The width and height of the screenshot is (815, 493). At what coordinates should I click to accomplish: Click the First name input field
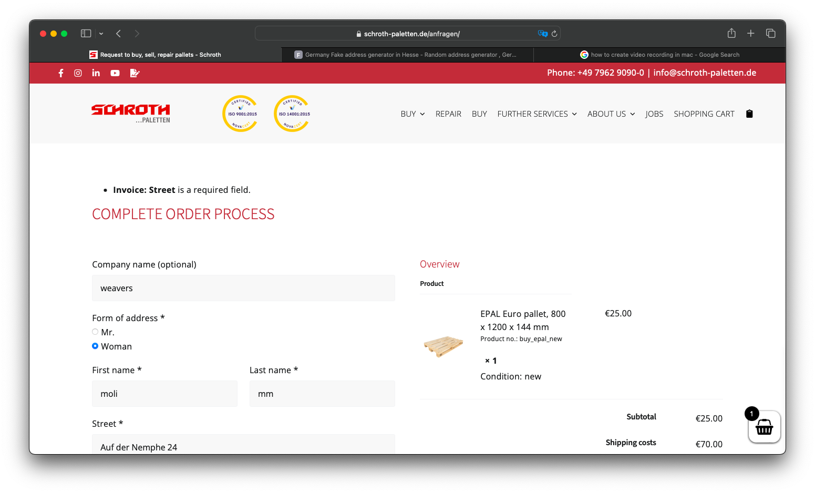click(164, 394)
